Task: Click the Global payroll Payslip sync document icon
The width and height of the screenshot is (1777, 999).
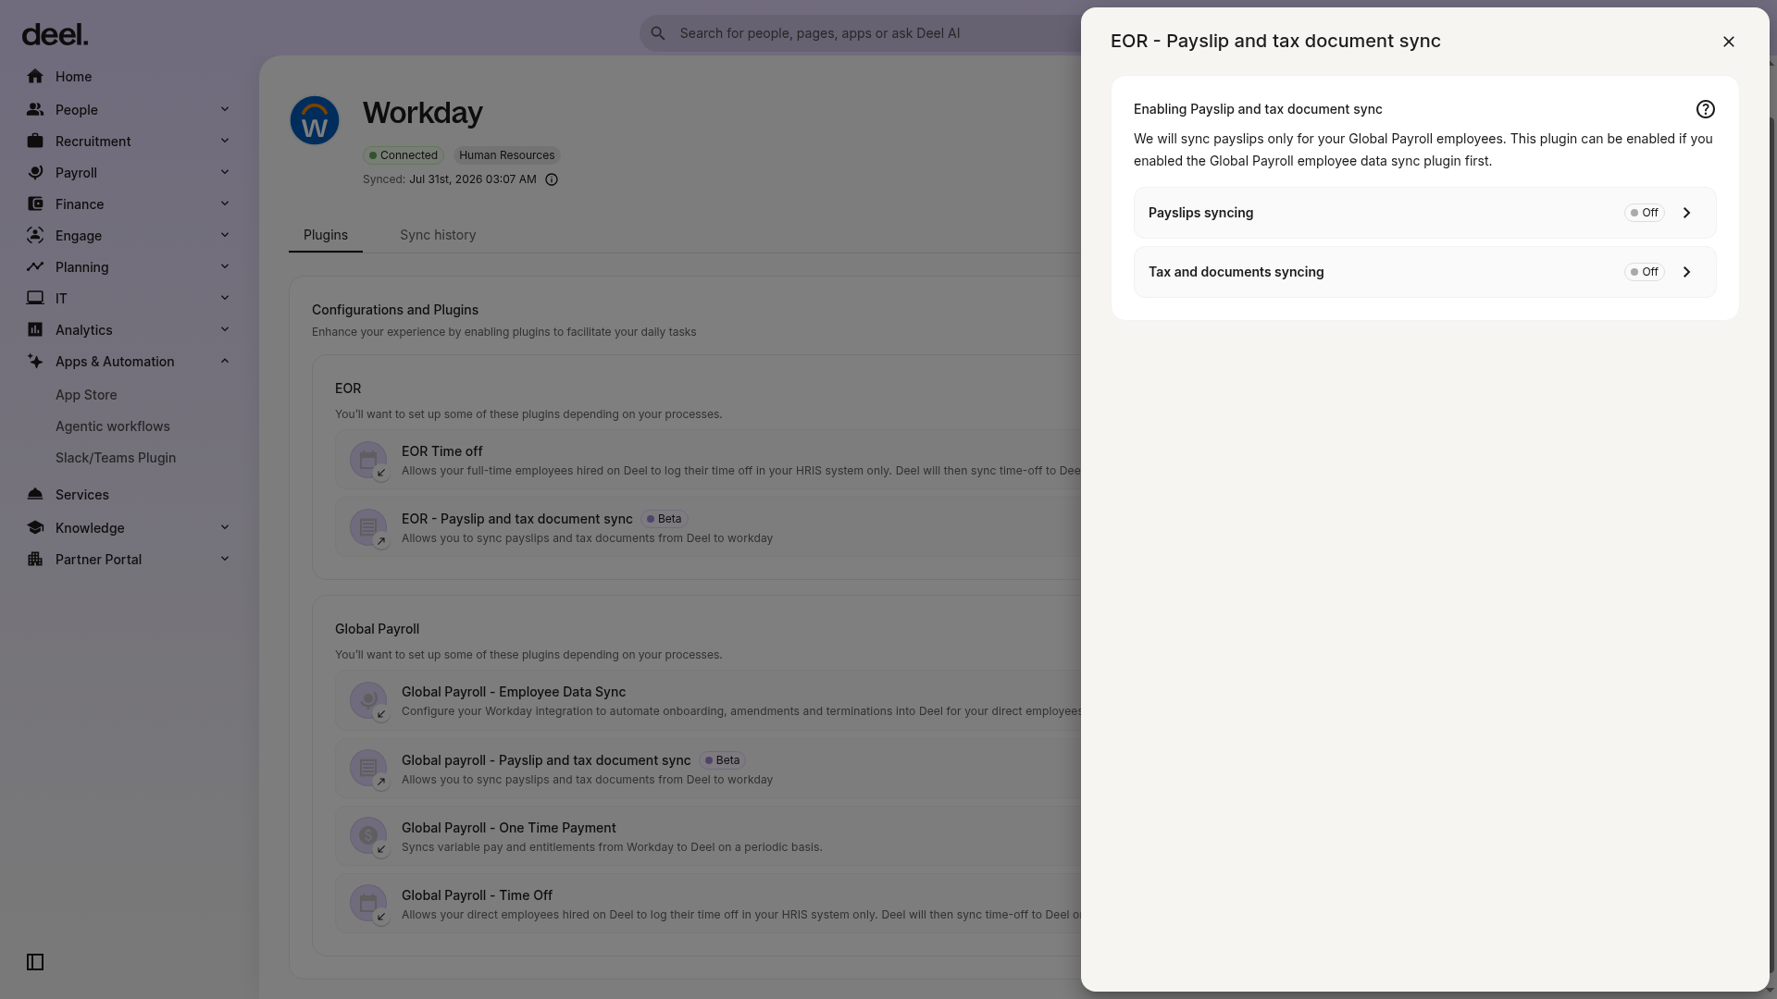Action: pos(368,768)
